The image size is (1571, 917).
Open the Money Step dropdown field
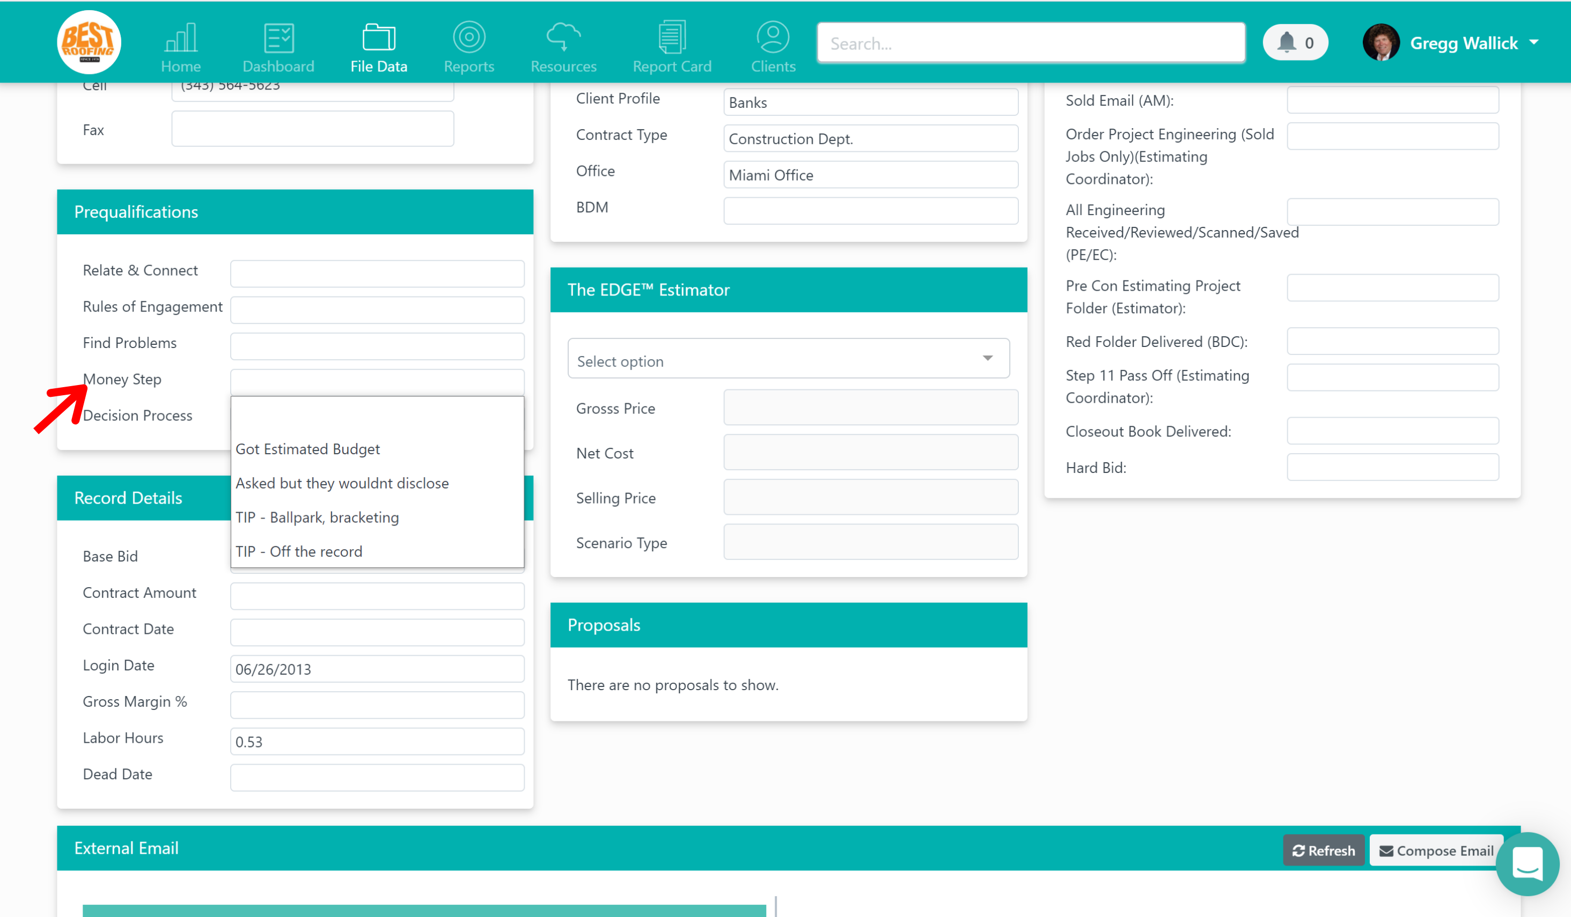pyautogui.click(x=377, y=382)
